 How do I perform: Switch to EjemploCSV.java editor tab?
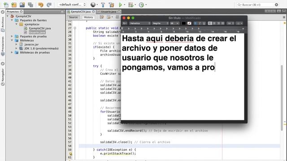81,12
